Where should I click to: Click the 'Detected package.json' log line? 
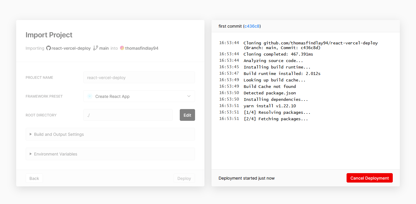pos(270,93)
